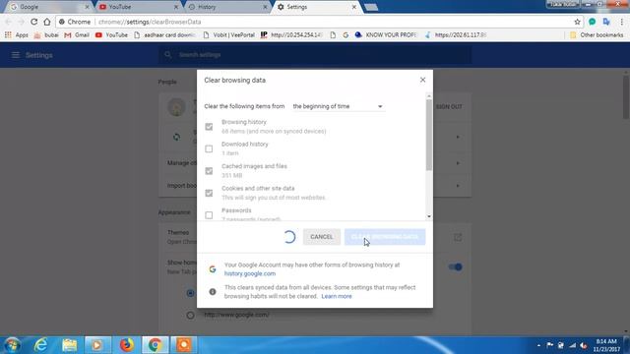Open the time range dropdown

[338, 106]
